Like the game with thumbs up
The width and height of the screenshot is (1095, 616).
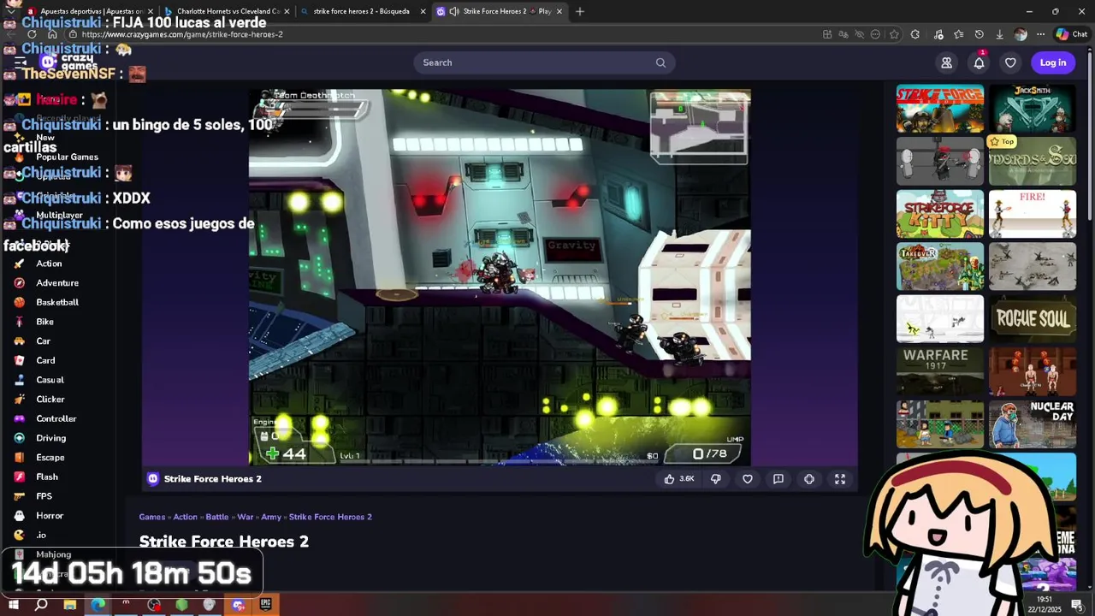click(x=679, y=479)
